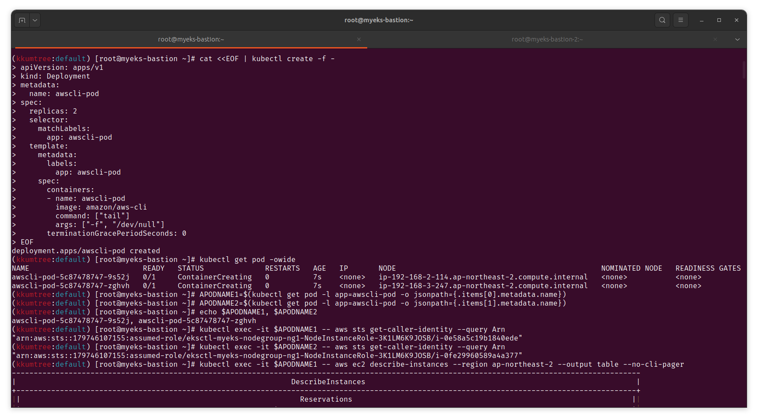Click 'cat <<EOF | kubectl create -f -' command
758x420 pixels.
267,59
